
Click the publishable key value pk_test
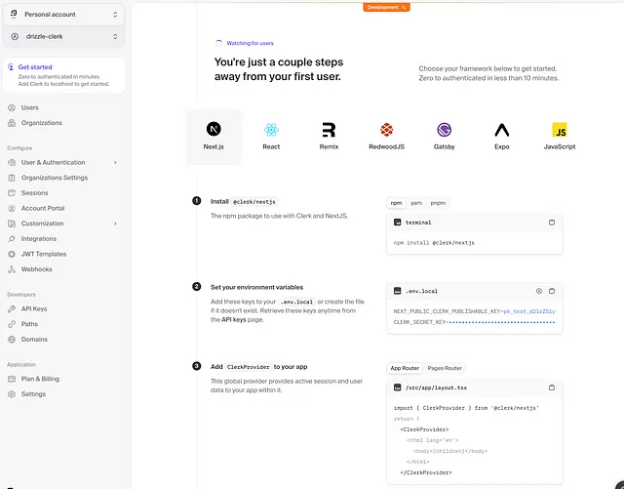[x=529, y=311]
